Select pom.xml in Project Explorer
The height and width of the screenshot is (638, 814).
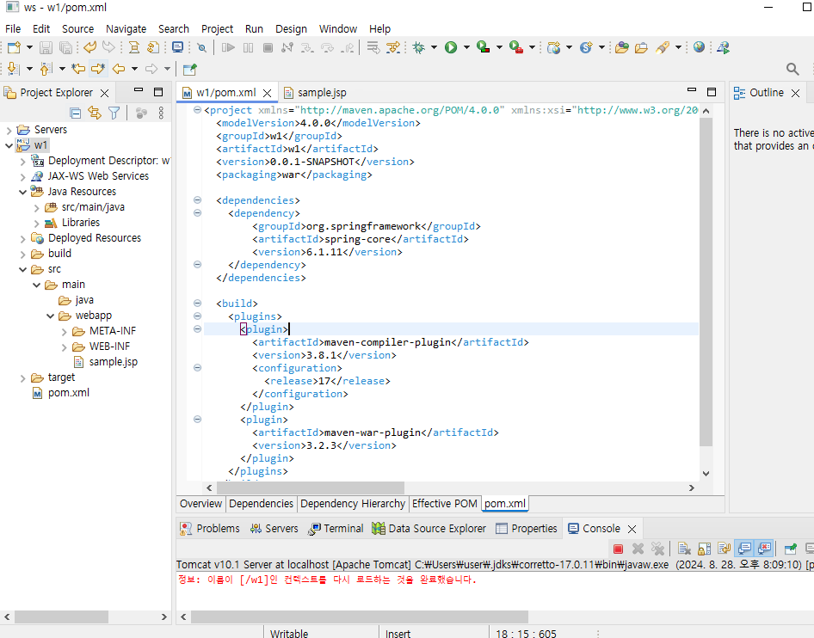click(68, 393)
